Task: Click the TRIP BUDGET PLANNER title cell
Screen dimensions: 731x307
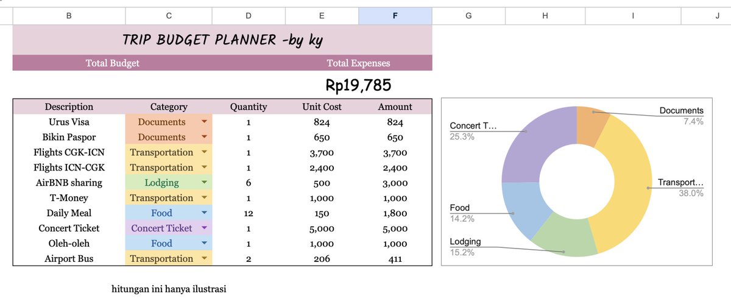Action: tap(222, 40)
